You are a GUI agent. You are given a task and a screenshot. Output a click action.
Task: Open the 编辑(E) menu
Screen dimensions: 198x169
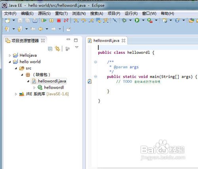click(27, 13)
